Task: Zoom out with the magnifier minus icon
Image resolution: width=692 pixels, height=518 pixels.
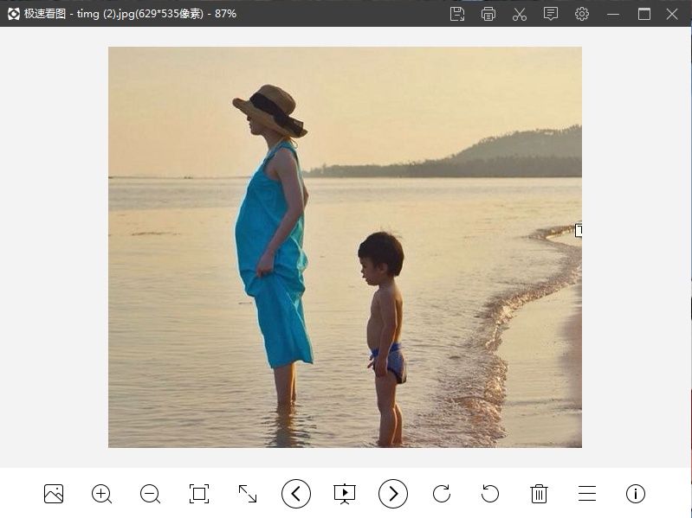Action: coord(151,494)
